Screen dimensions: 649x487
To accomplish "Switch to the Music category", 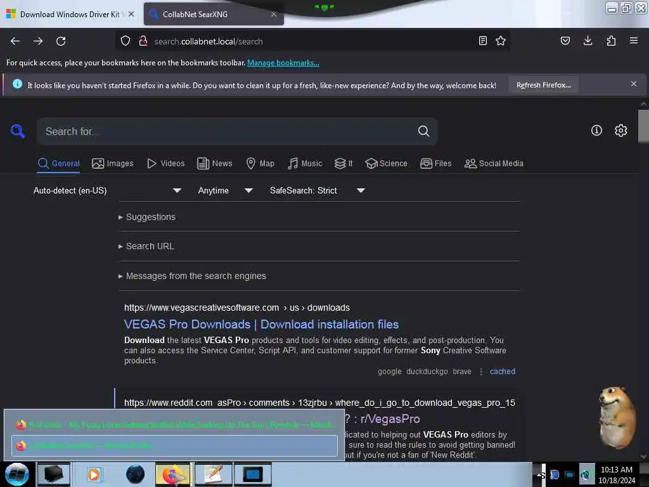I will (305, 163).
